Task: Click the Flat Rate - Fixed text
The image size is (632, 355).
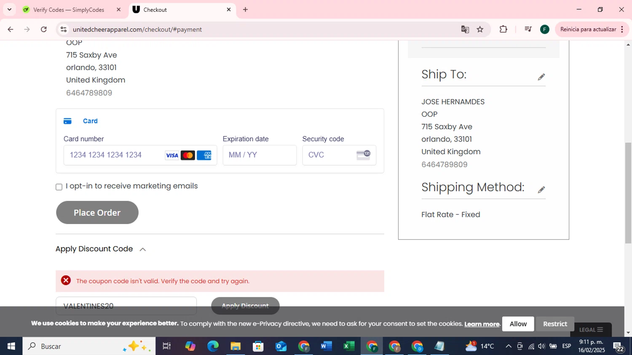Action: (x=451, y=215)
